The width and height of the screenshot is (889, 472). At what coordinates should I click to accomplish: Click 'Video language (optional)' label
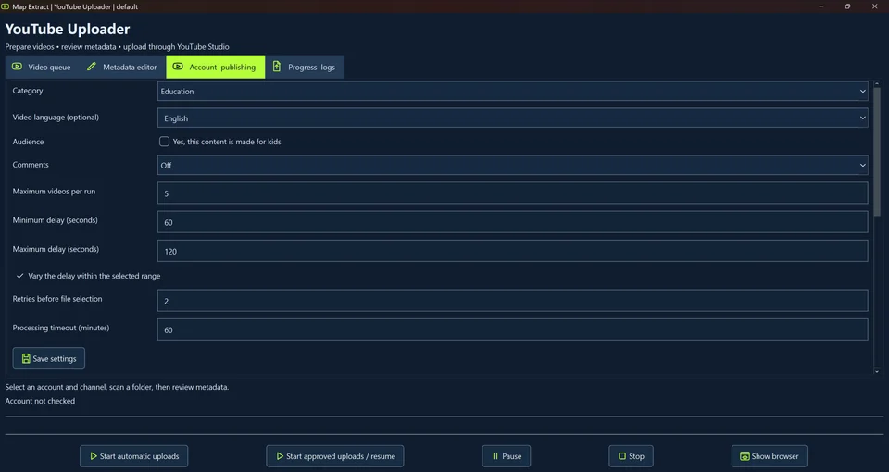point(56,118)
